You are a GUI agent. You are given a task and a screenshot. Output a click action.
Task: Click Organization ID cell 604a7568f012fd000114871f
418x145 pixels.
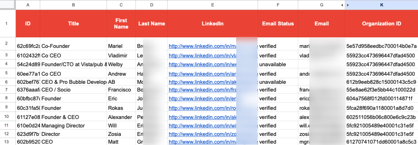(x=382, y=99)
